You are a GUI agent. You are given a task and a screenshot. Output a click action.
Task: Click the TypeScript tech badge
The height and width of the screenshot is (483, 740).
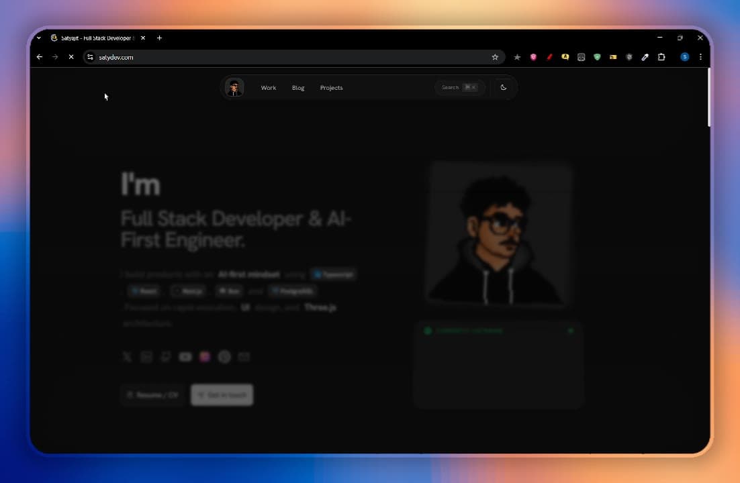pyautogui.click(x=334, y=274)
